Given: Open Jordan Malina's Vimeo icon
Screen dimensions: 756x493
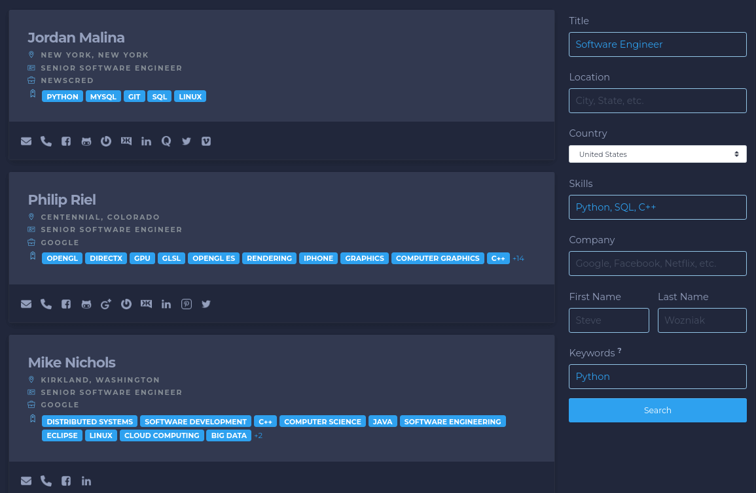Looking at the screenshot, I should [206, 141].
